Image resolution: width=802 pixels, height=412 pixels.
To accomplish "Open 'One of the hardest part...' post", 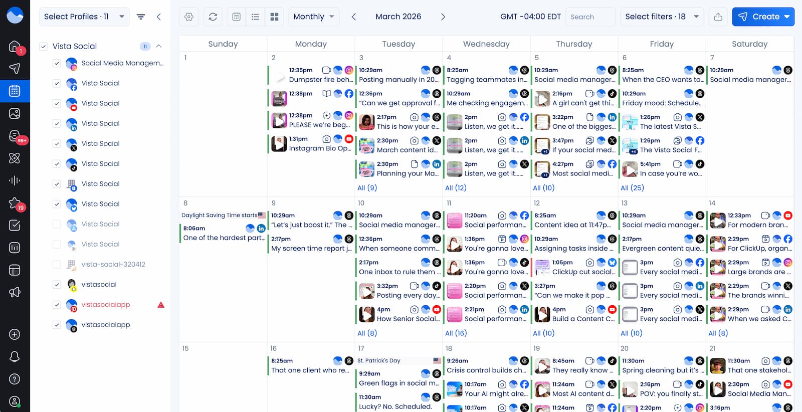I will pyautogui.click(x=224, y=233).
